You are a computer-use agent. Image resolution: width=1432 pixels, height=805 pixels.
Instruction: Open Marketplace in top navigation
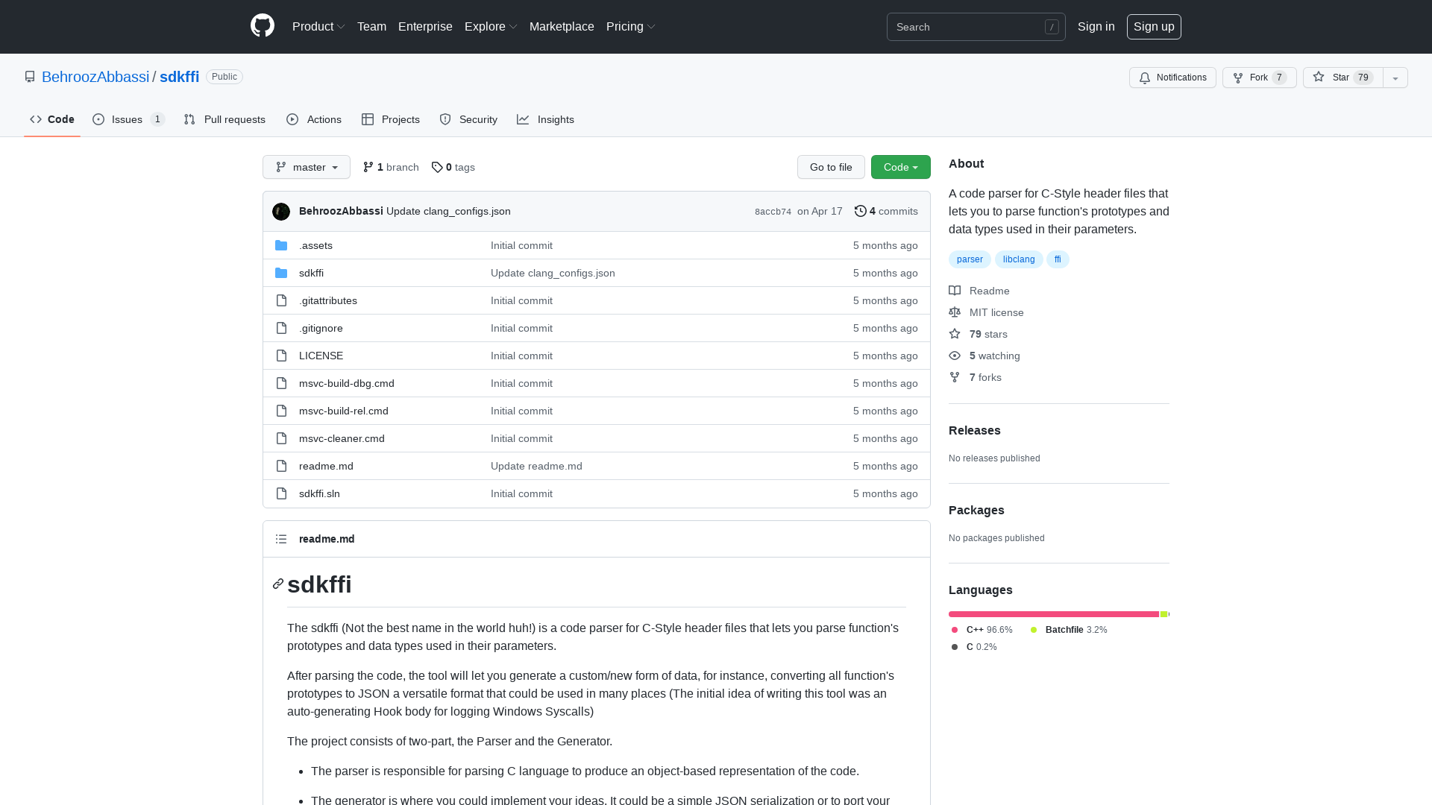562,26
